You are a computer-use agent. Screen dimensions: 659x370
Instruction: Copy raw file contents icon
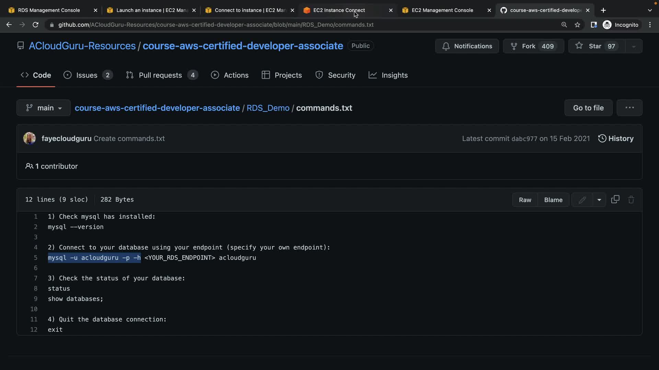[x=615, y=199]
